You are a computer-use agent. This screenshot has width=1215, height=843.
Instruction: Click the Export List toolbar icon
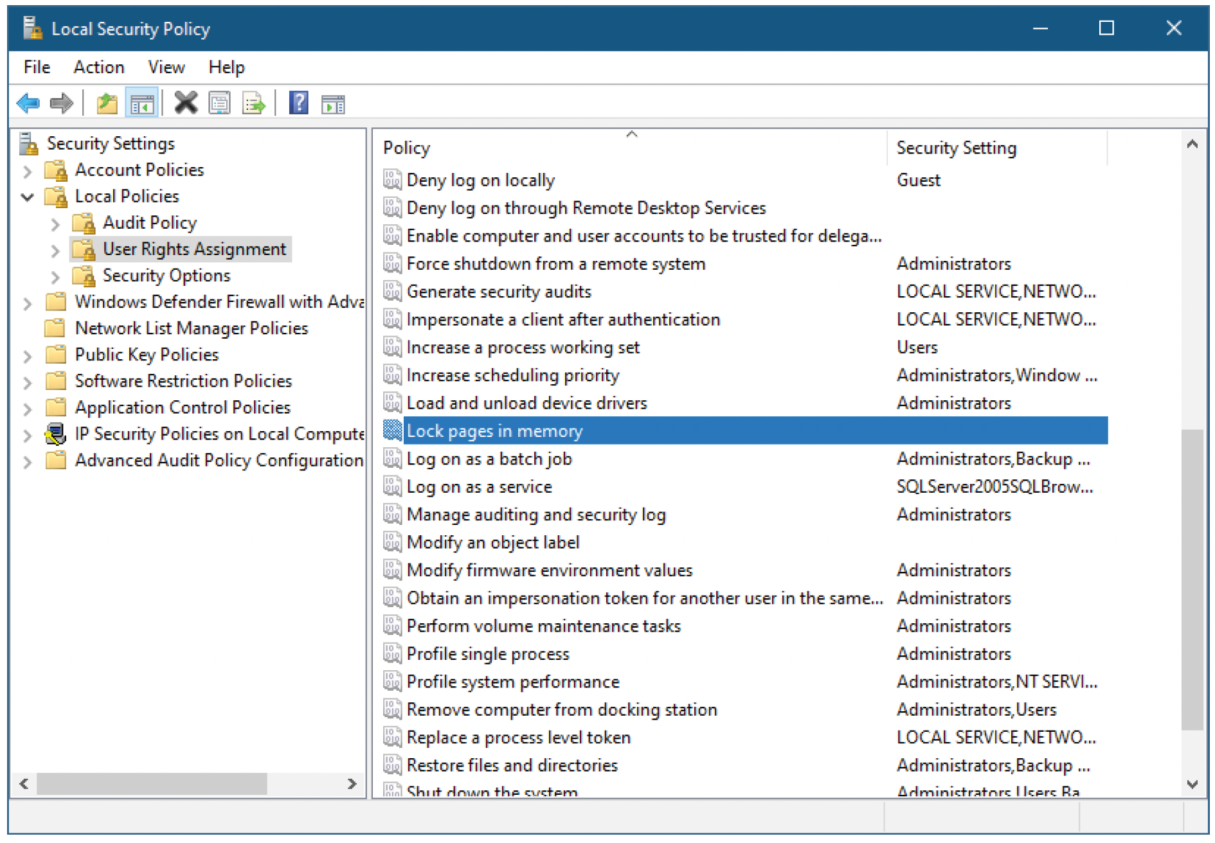[254, 103]
